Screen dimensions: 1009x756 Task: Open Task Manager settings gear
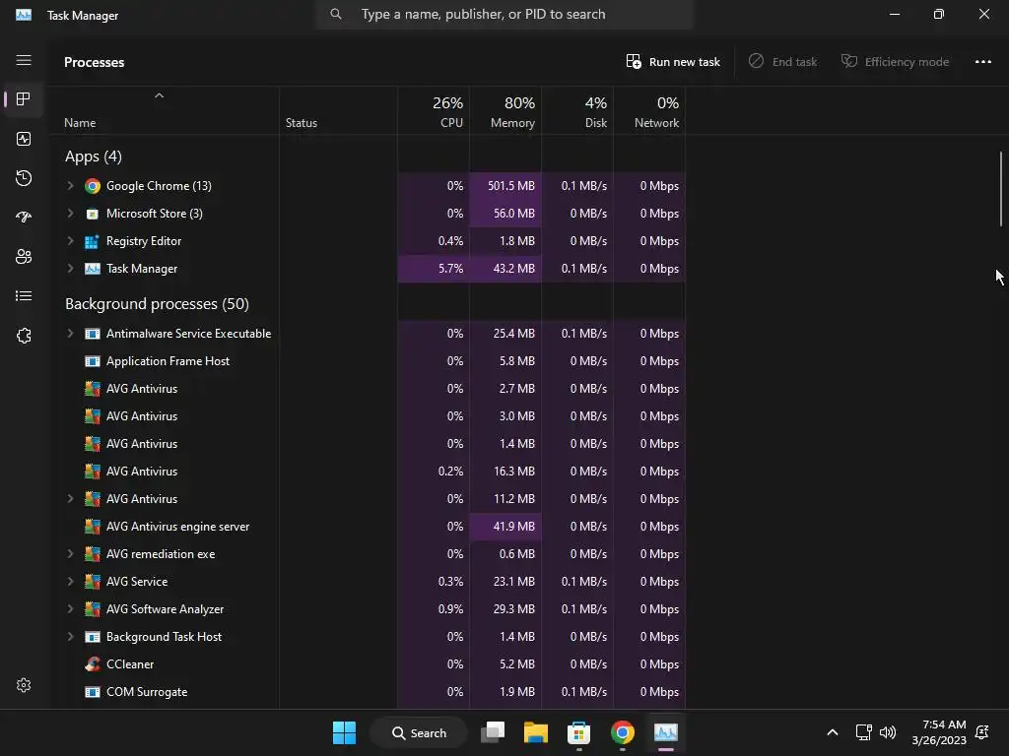coord(24,685)
